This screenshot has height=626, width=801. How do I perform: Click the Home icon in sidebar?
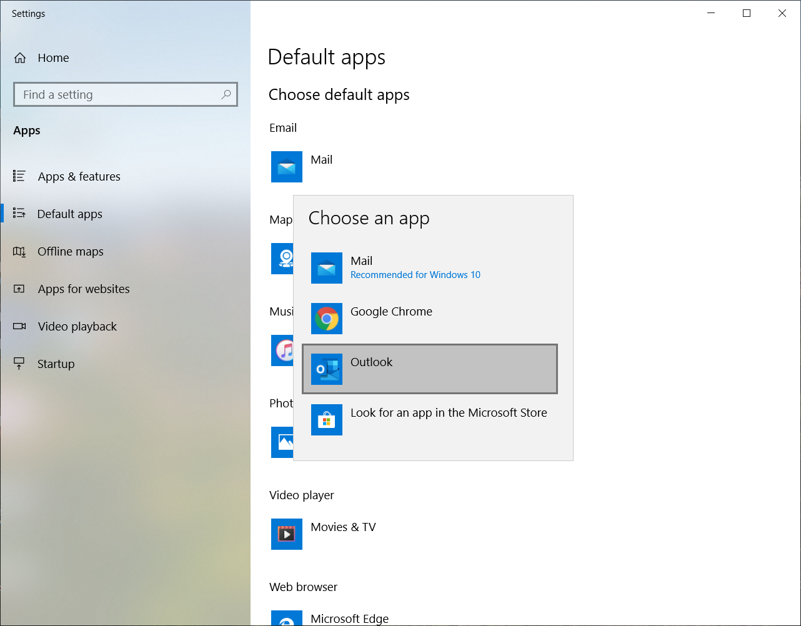coord(20,58)
